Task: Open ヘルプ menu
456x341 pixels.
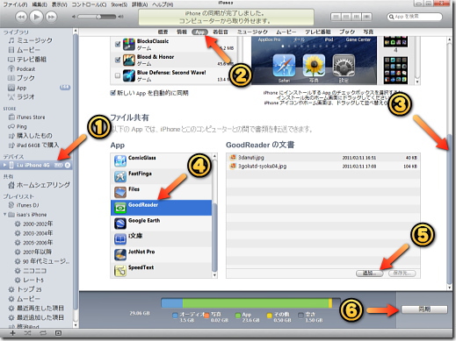Action: point(163,4)
